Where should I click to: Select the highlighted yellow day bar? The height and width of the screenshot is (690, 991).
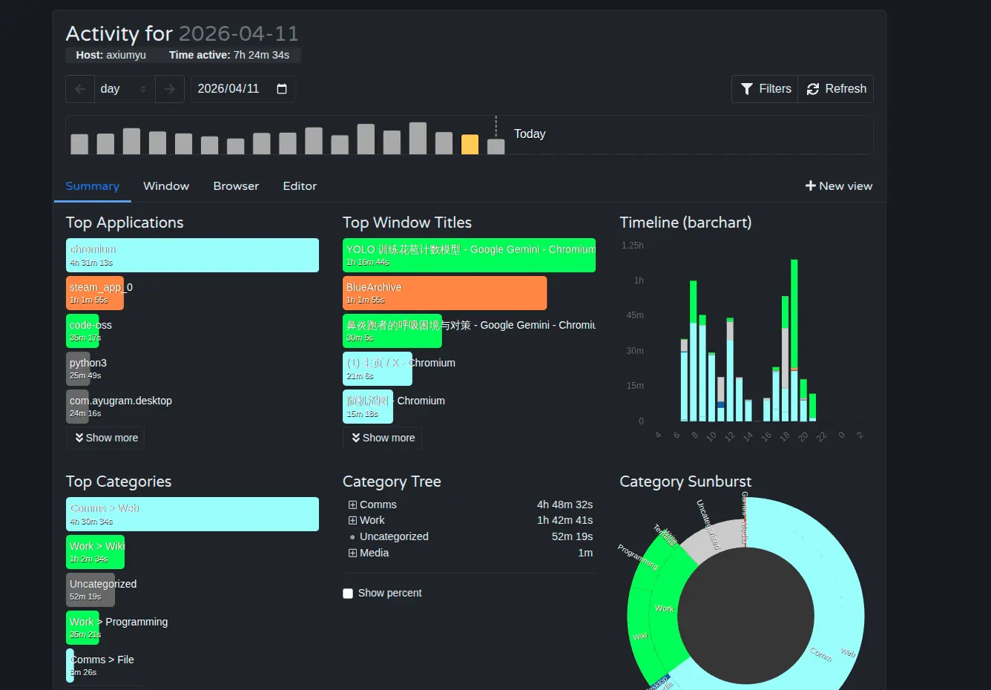tap(470, 144)
